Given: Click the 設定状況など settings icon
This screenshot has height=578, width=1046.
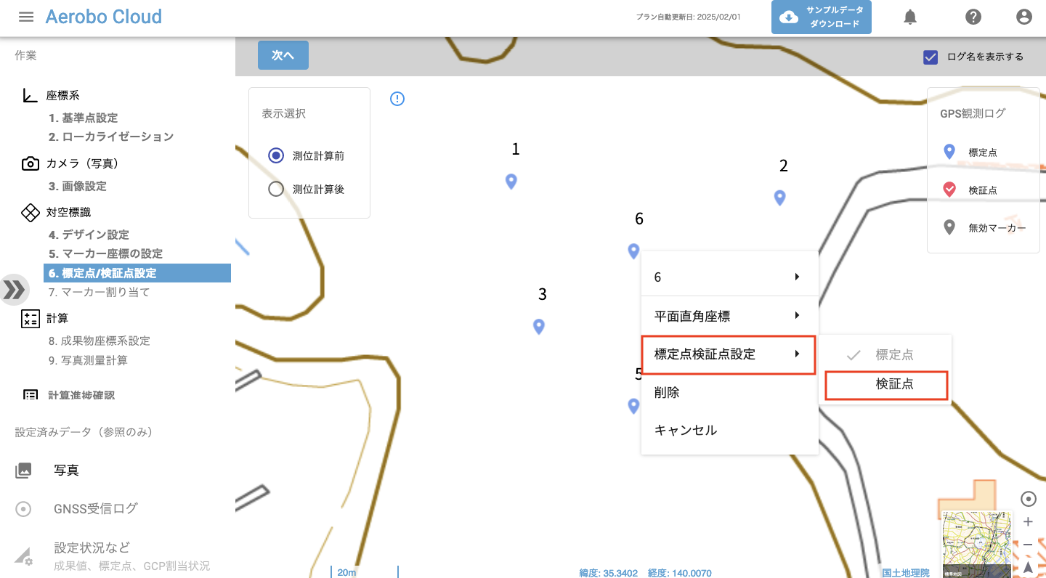Looking at the screenshot, I should 23,555.
